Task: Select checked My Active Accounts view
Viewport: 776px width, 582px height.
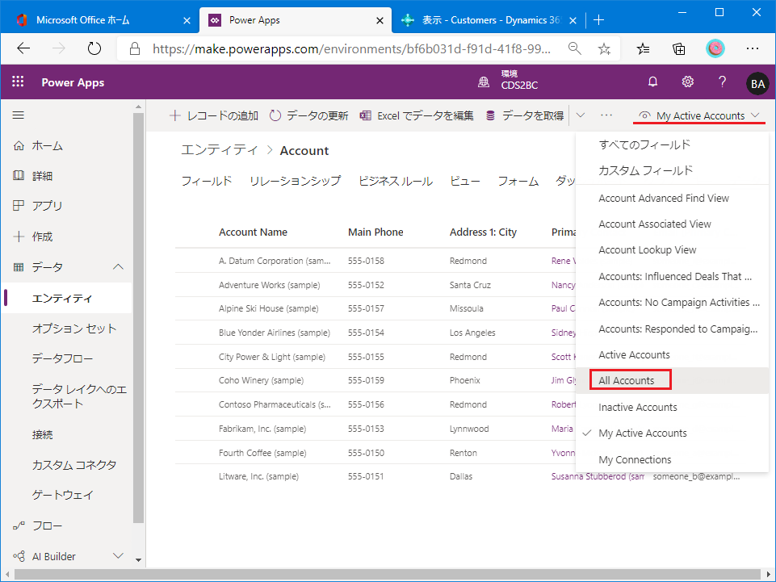Action: (672, 433)
